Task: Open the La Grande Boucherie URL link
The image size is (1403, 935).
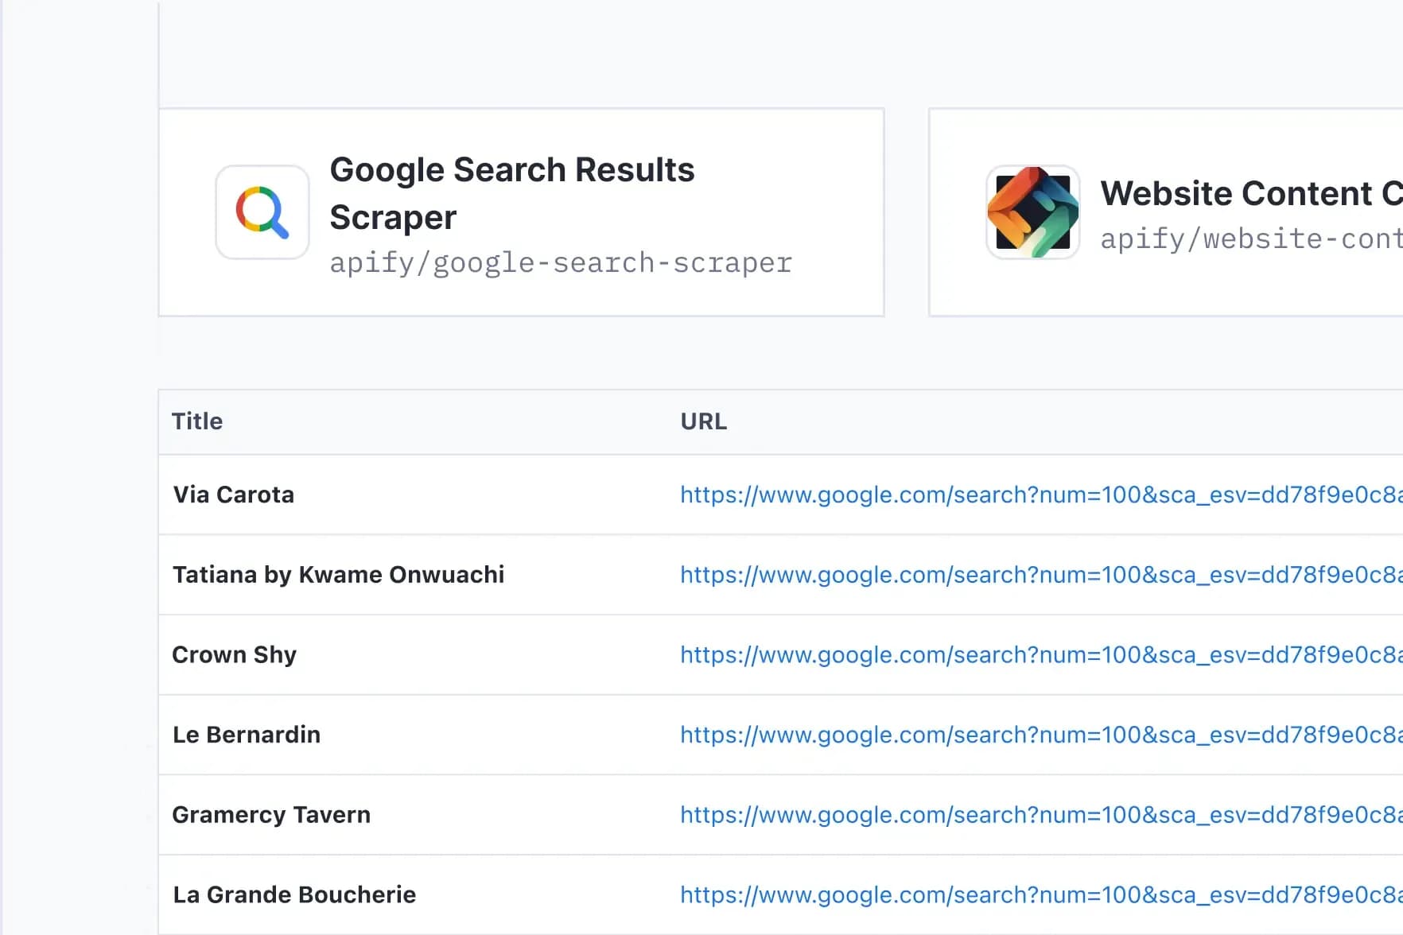Action: 1040,895
